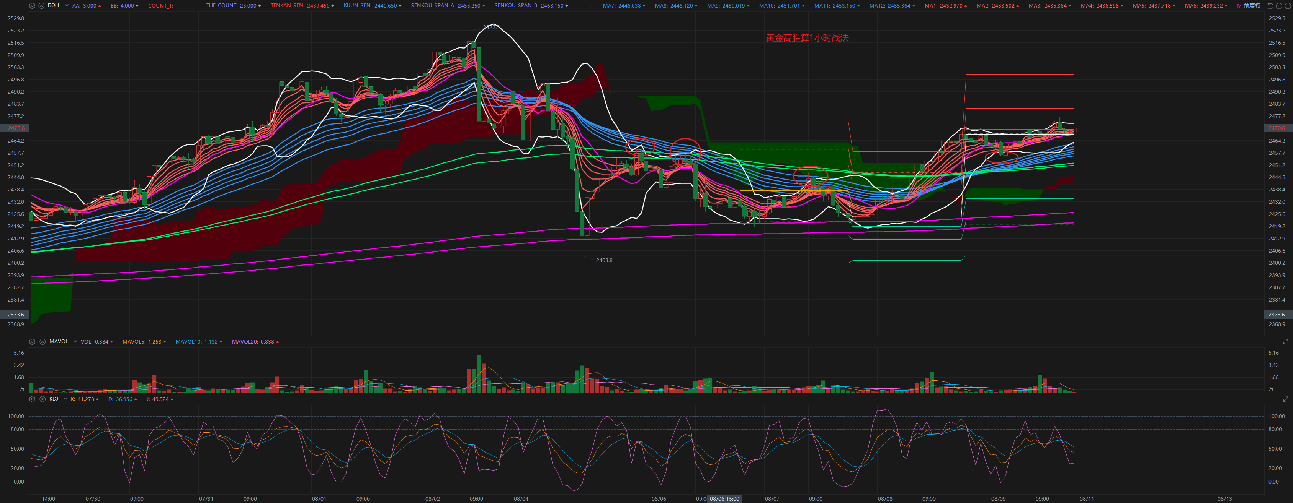Image resolution: width=1293 pixels, height=503 pixels.
Task: Open BOLL indicator settings gear
Action: coord(32,5)
